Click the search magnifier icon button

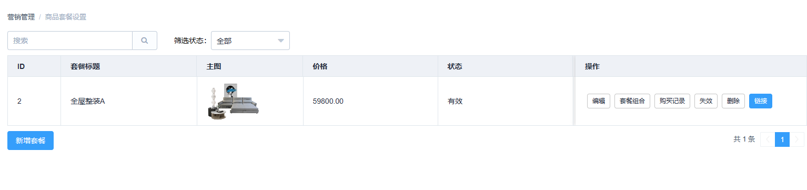145,41
